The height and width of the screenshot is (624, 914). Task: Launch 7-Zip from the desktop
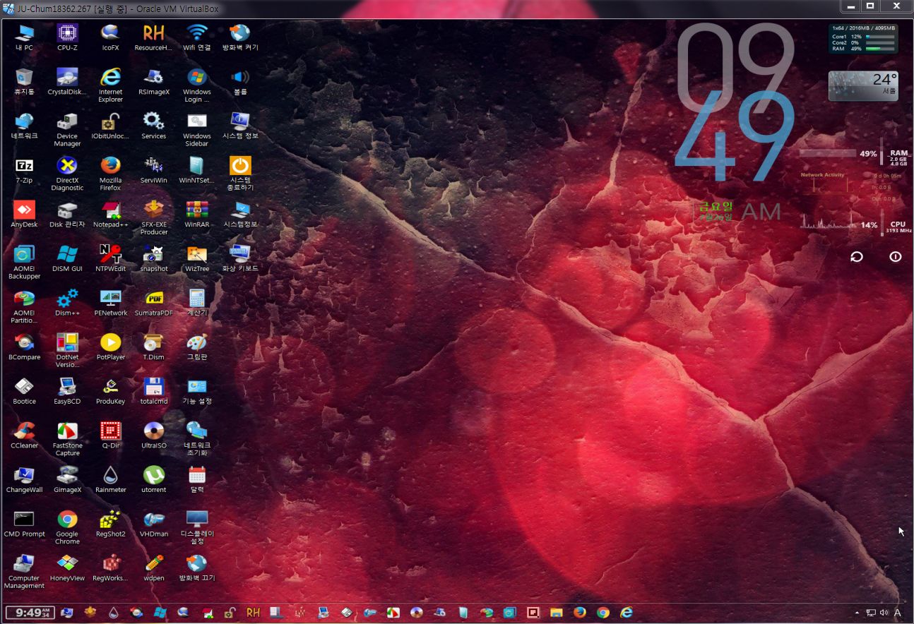[x=24, y=170]
